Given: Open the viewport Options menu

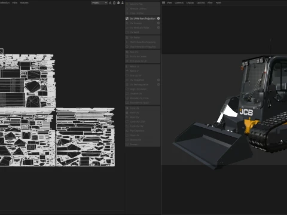Looking at the screenshot, I should (201, 2).
